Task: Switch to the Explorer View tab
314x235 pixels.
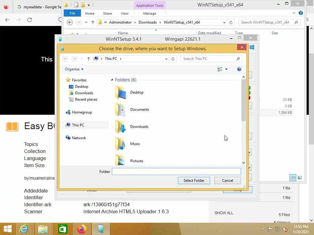Action: 124,13
